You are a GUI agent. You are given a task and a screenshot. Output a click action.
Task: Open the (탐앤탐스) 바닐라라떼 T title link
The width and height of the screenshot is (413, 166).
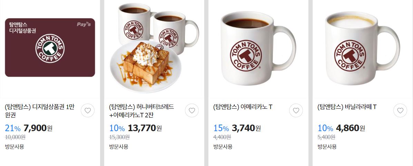pos(347,107)
